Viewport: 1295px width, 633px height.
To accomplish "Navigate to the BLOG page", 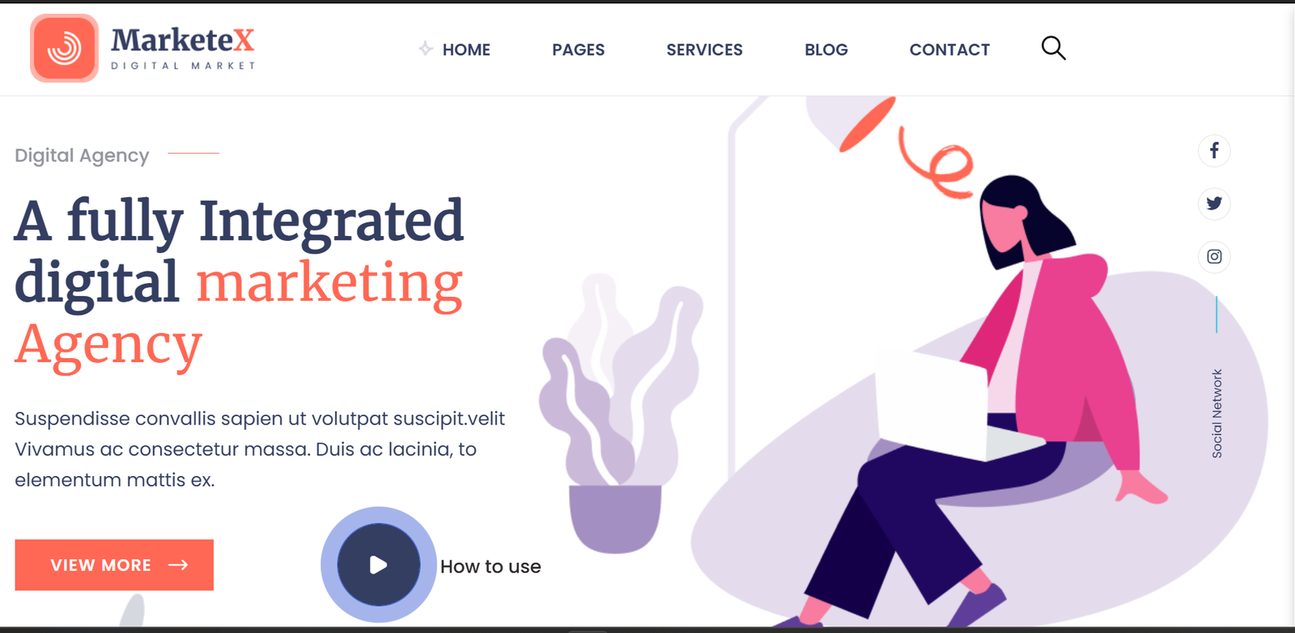I will 826,50.
